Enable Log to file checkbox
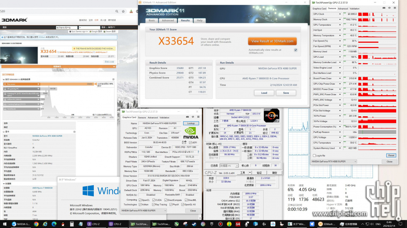The width and height of the screenshot is (407, 228). pos(314,156)
